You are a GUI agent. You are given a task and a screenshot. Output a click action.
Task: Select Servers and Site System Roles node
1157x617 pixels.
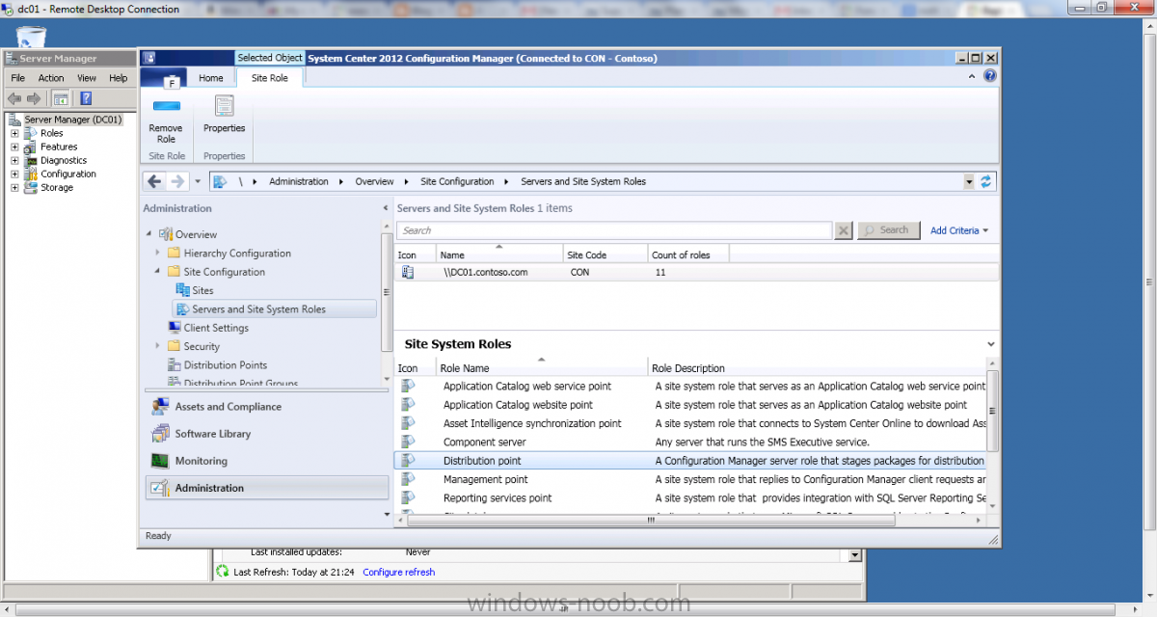click(275, 309)
